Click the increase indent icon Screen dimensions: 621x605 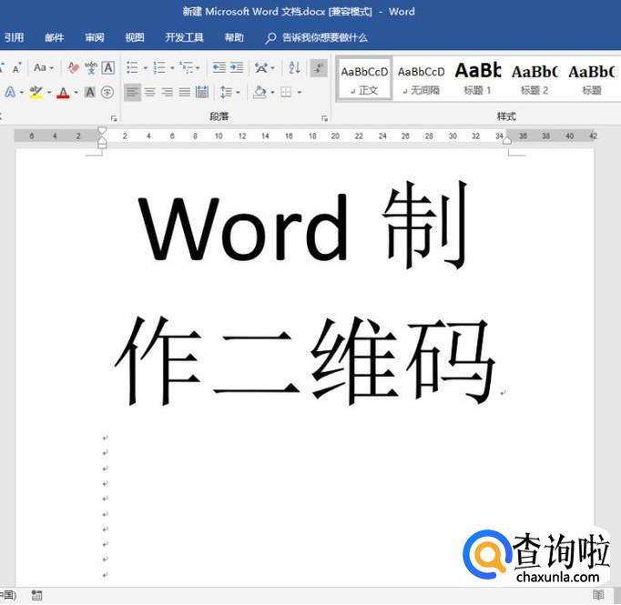click(237, 67)
